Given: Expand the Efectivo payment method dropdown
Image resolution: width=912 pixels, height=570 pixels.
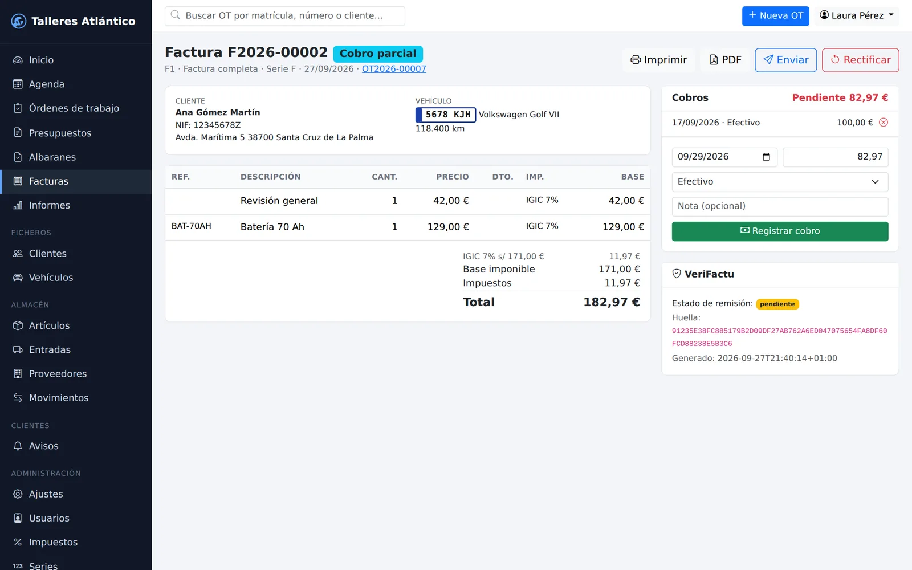Looking at the screenshot, I should click(780, 182).
